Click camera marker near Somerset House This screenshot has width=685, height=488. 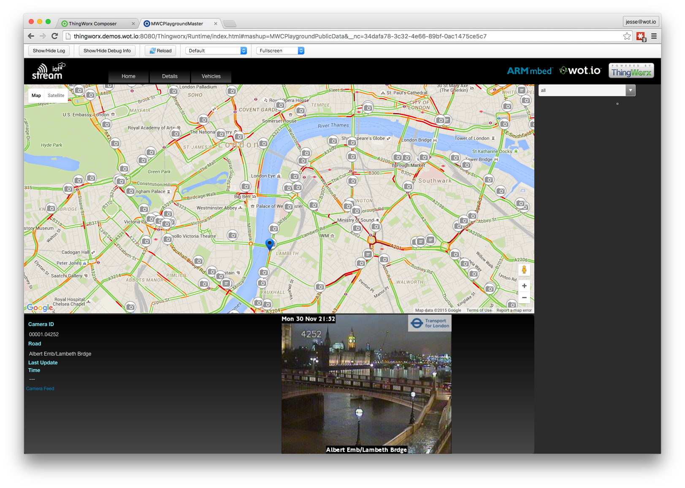click(x=301, y=111)
